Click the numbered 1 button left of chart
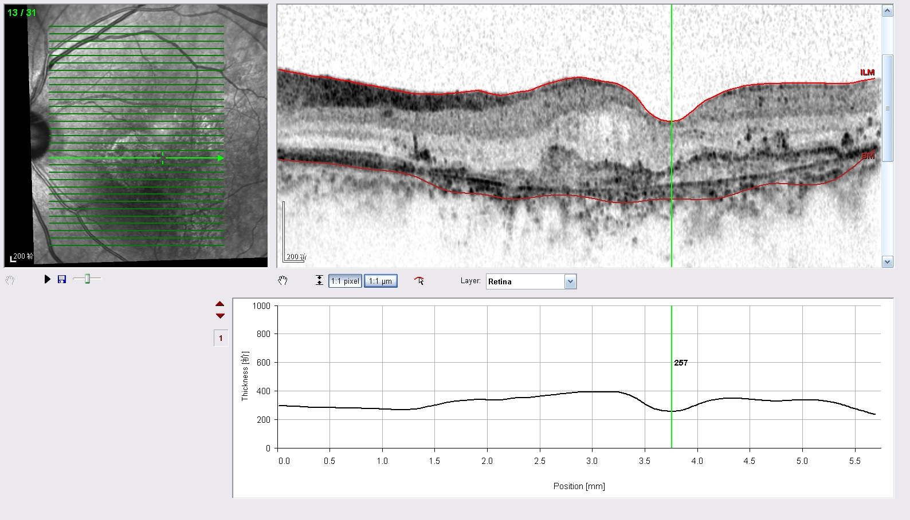Viewport: 910px width, 520px height. [221, 338]
